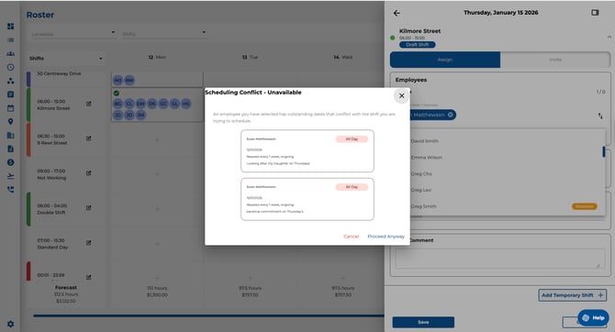The height and width of the screenshot is (332, 615).
Task: Open the phone contact sidebar icon
Action: pyautogui.click(x=11, y=189)
